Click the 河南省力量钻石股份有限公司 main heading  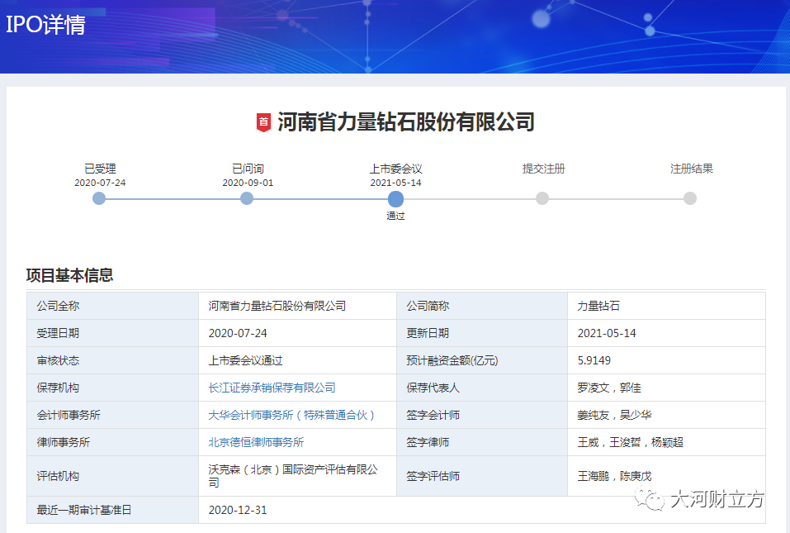pos(406,122)
